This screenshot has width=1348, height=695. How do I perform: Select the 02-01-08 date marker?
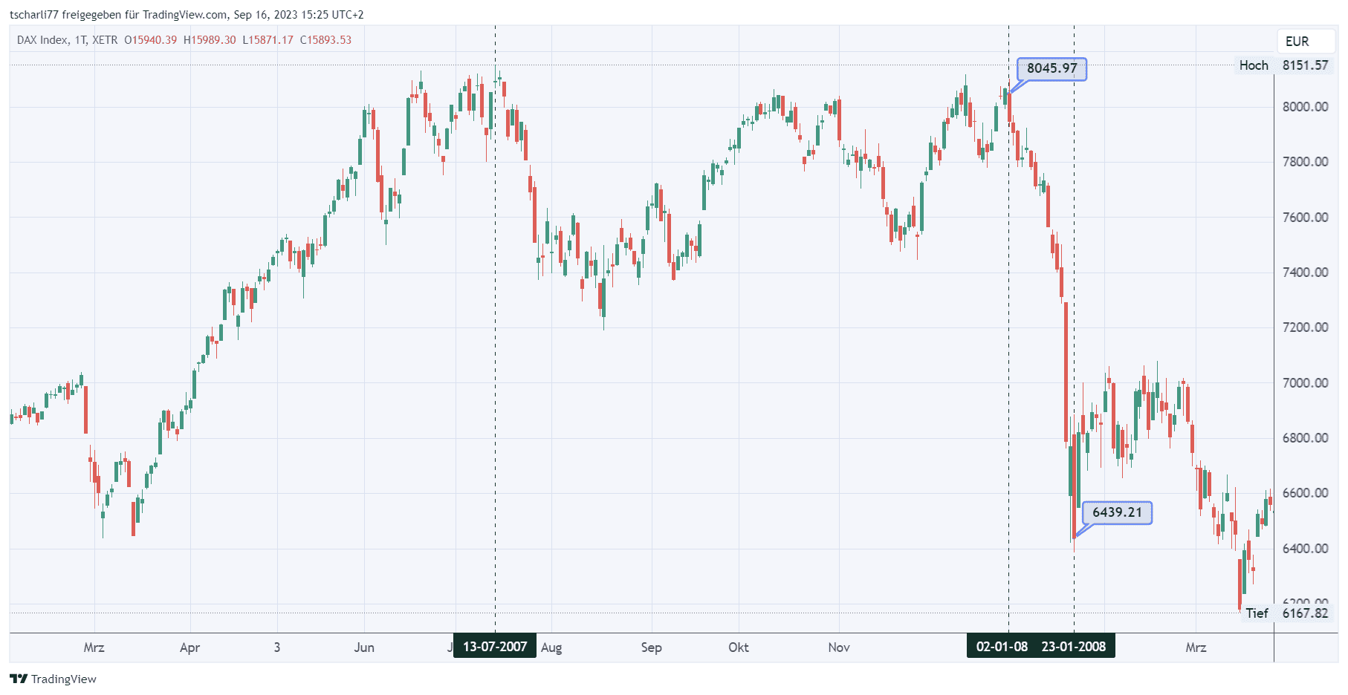click(x=1002, y=647)
